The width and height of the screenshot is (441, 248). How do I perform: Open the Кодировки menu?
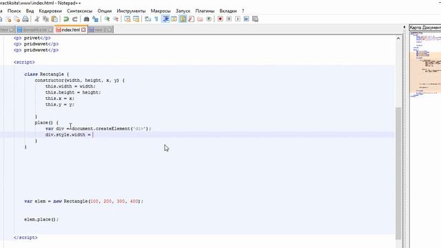[50, 11]
